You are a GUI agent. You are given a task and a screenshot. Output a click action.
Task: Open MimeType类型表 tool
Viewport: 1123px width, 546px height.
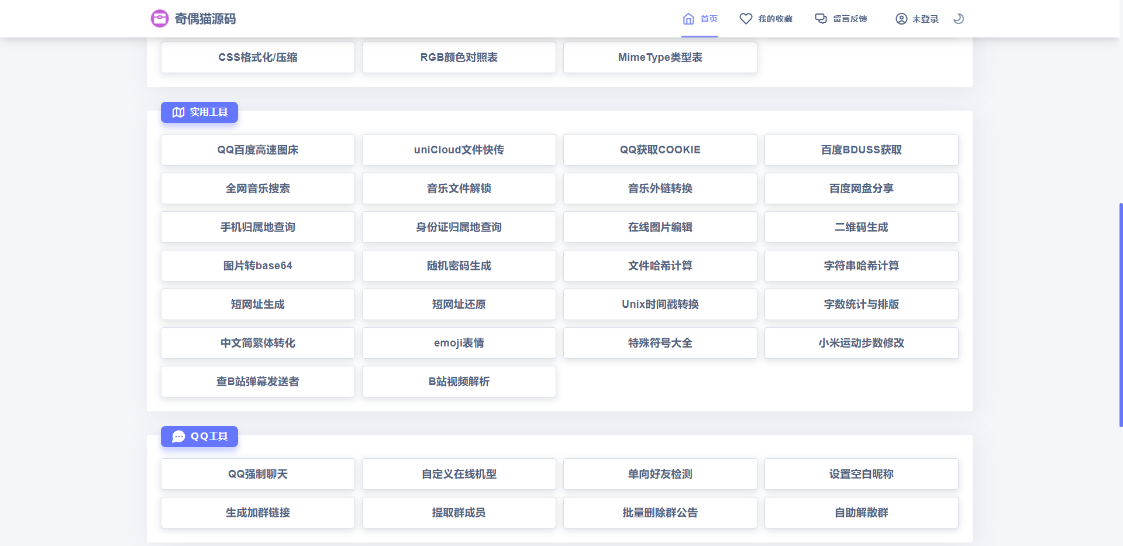tap(660, 57)
